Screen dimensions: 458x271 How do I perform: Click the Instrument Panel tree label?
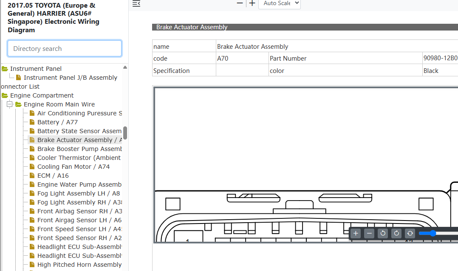click(x=36, y=69)
